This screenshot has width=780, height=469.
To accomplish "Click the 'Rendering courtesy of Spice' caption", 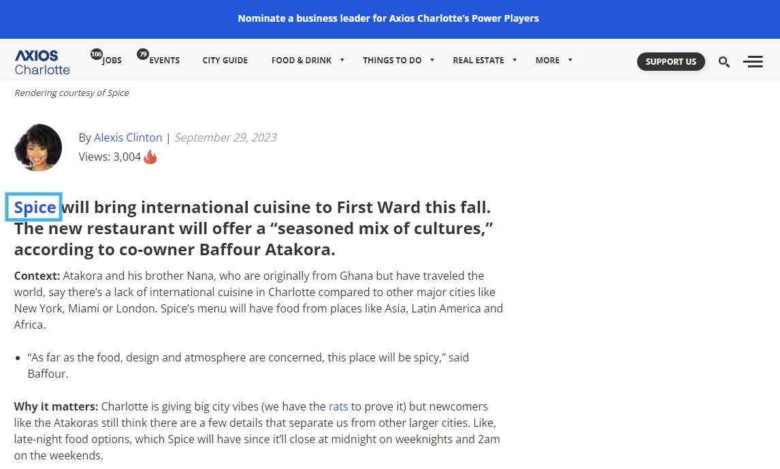I will click(x=71, y=93).
